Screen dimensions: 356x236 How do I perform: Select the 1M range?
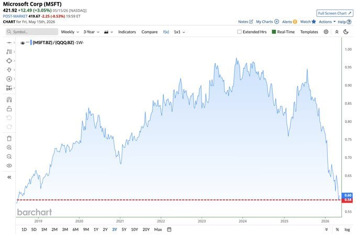[x=44, y=229]
